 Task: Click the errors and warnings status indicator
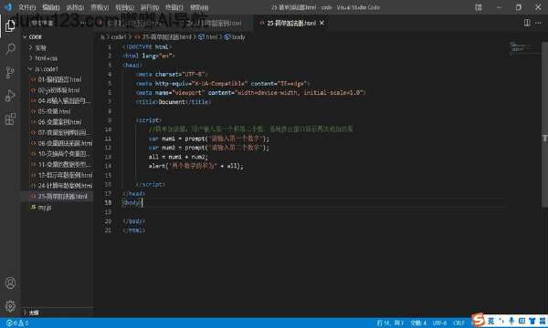17,323
